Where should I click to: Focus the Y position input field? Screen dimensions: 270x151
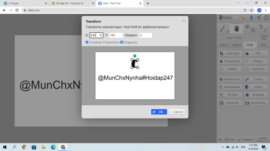click(x=116, y=35)
